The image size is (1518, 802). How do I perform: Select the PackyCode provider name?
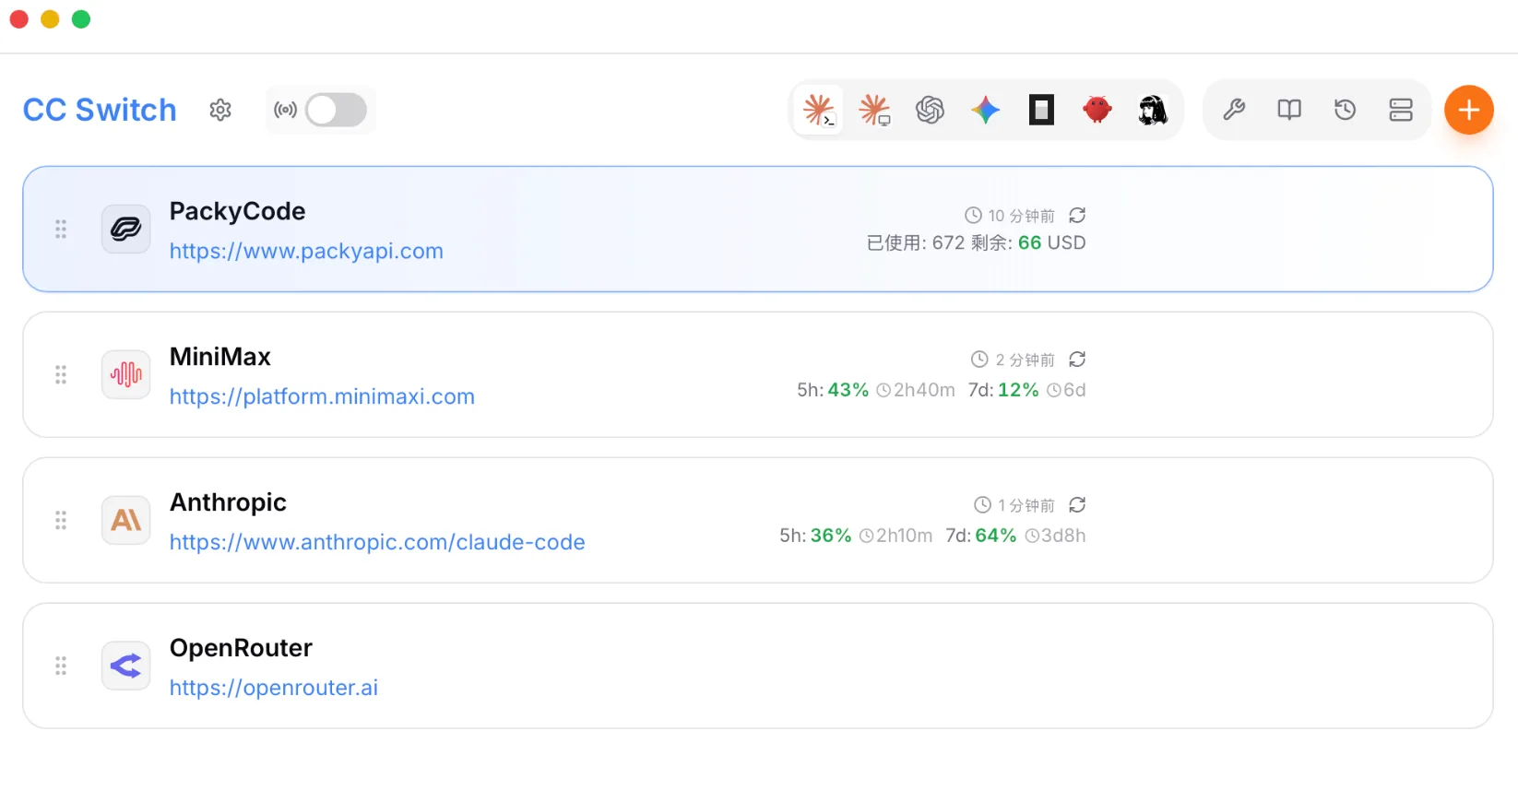tap(237, 211)
